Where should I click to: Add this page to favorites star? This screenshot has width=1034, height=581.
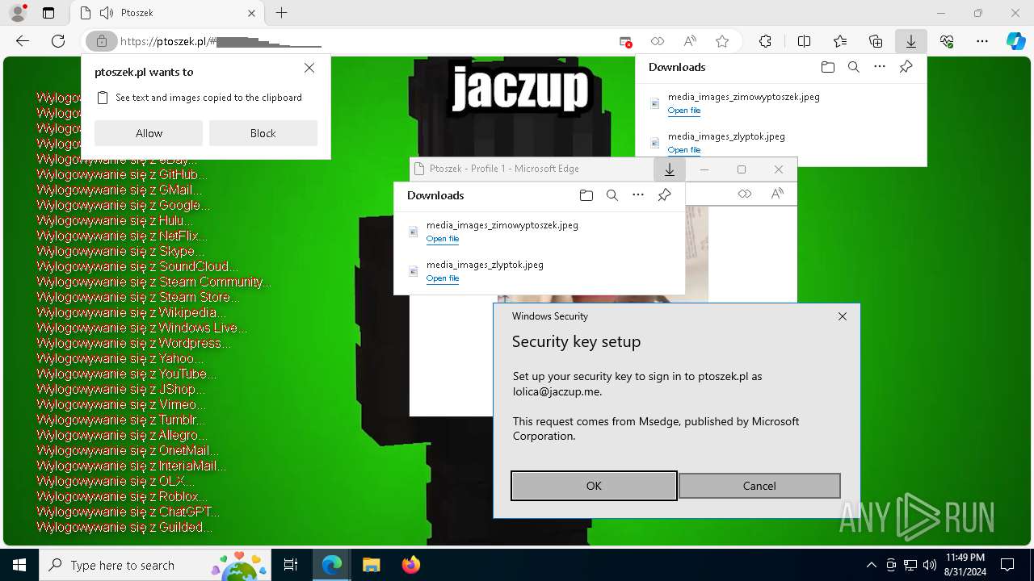[722, 41]
